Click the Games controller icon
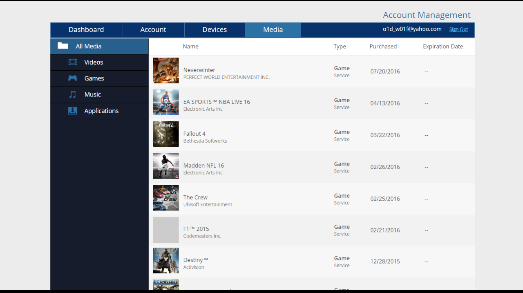This screenshot has height=293, width=523. coord(73,78)
